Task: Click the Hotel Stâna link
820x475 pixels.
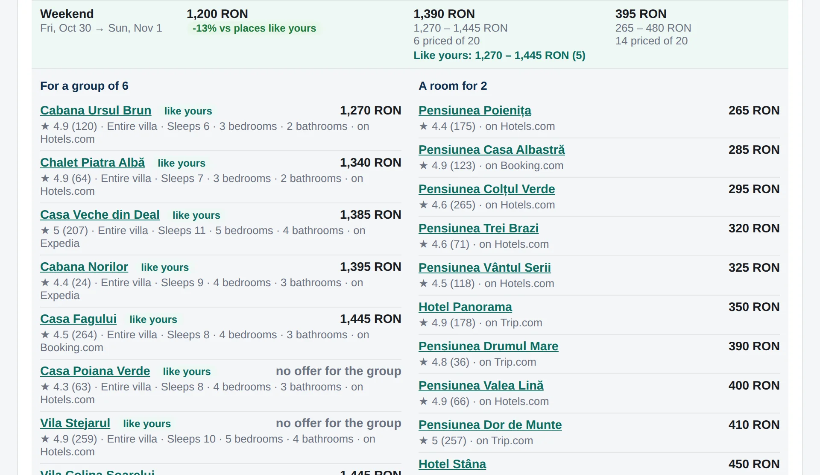Action: coord(452,464)
